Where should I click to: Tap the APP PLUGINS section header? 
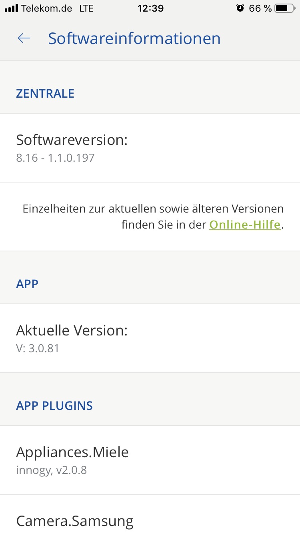pyautogui.click(x=54, y=406)
